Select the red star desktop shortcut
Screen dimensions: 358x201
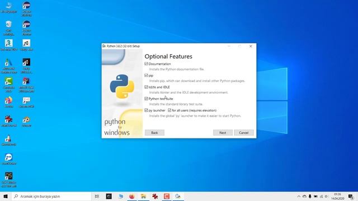9,121
